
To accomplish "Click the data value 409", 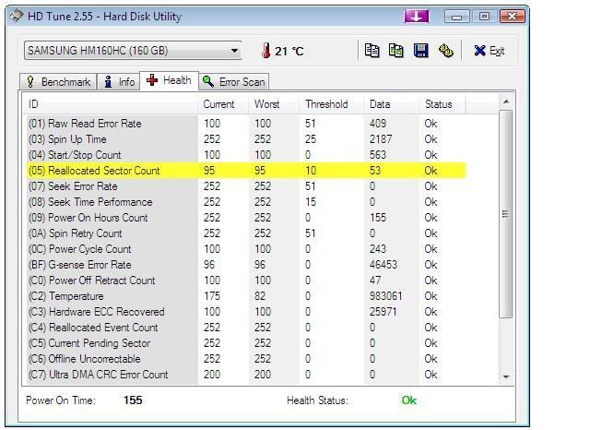I will pyautogui.click(x=378, y=124).
